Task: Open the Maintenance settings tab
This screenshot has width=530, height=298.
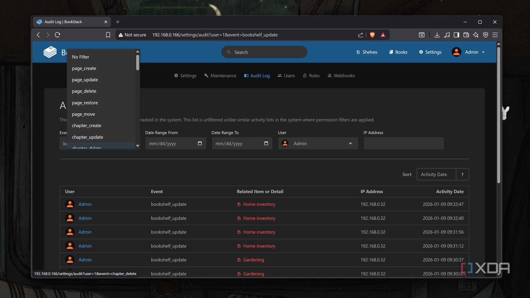Action: click(x=220, y=76)
